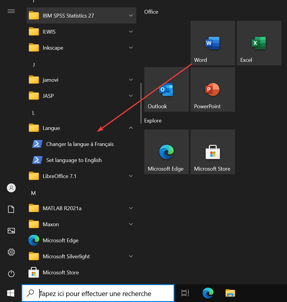287x302 pixels.
Task: Open the Microsoft Edge tile under Explore
Action: point(166,152)
